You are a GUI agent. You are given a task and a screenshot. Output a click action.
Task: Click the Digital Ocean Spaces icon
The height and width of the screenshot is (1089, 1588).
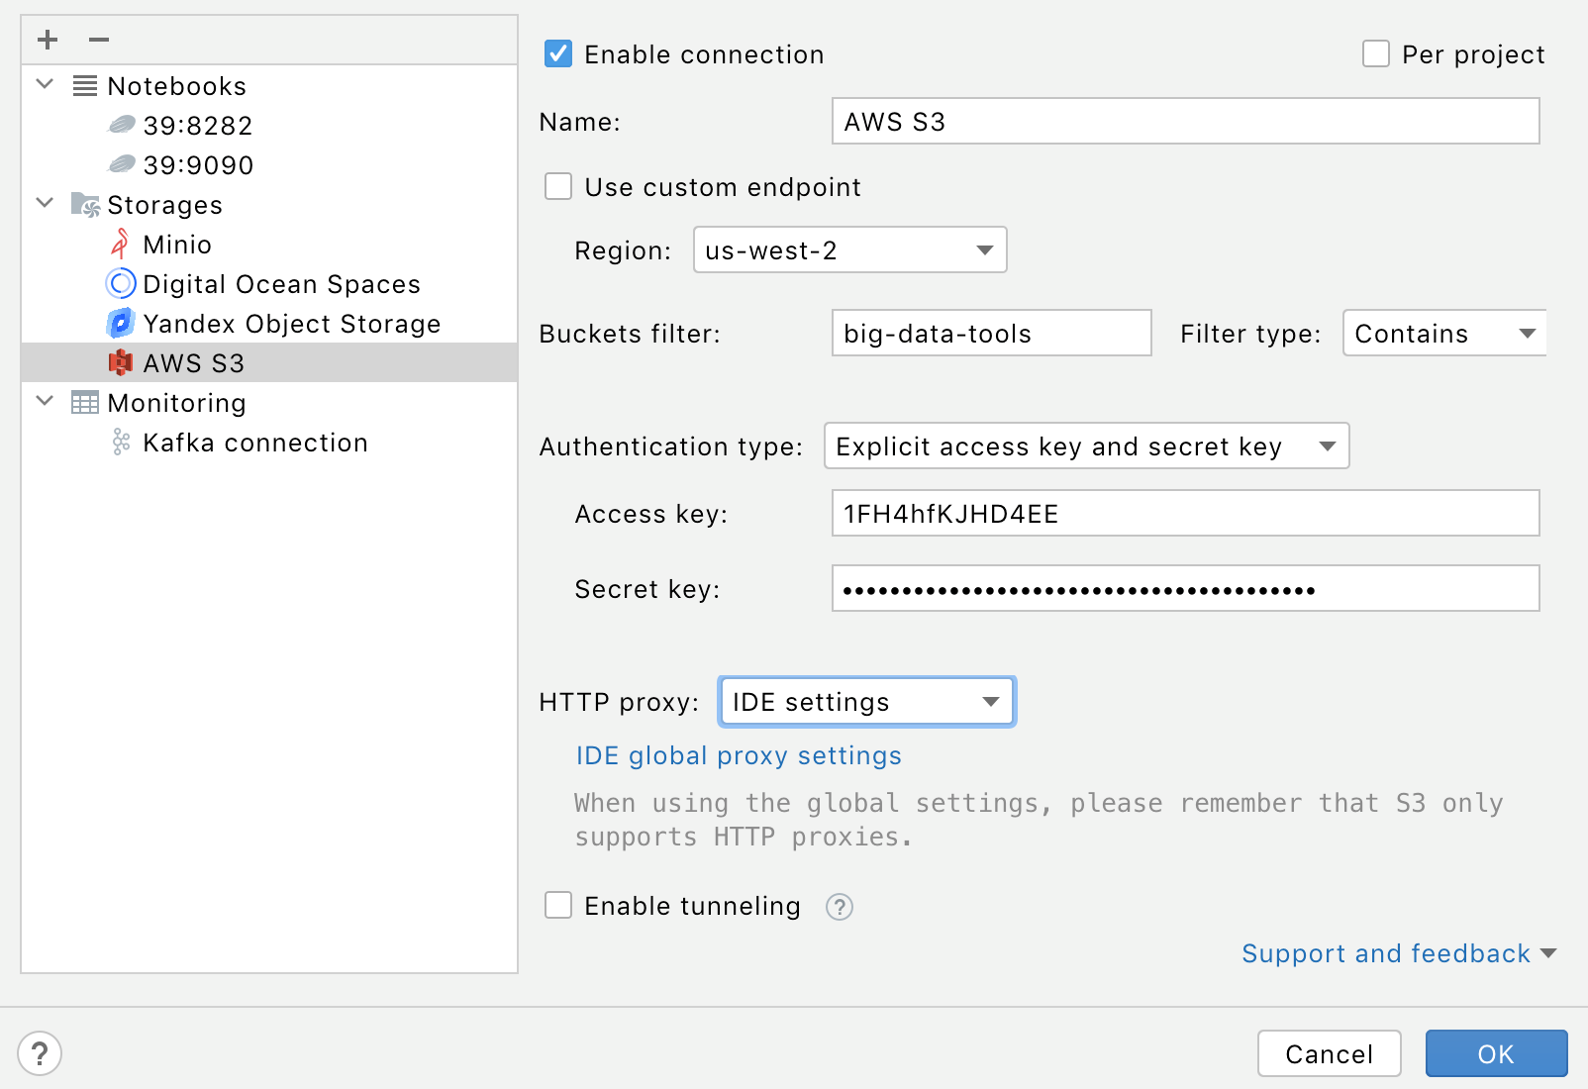click(x=121, y=284)
